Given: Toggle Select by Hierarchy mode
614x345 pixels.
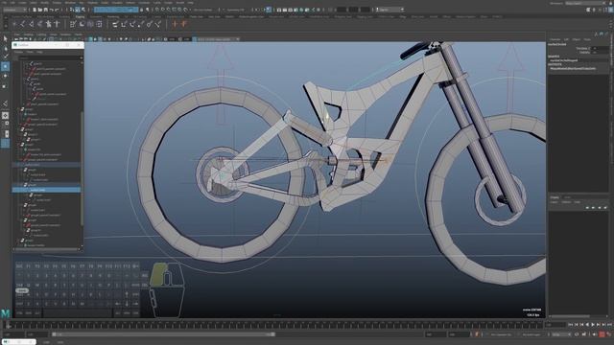Looking at the screenshot, I should (x=72, y=10).
